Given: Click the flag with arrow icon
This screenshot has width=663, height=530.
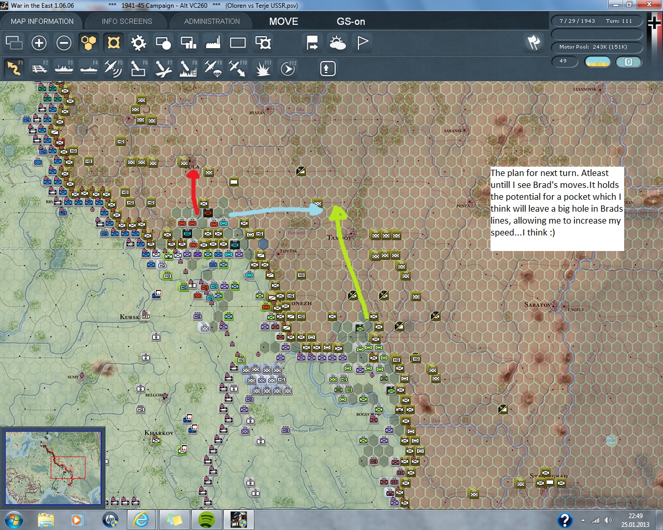Looking at the screenshot, I should 312,43.
